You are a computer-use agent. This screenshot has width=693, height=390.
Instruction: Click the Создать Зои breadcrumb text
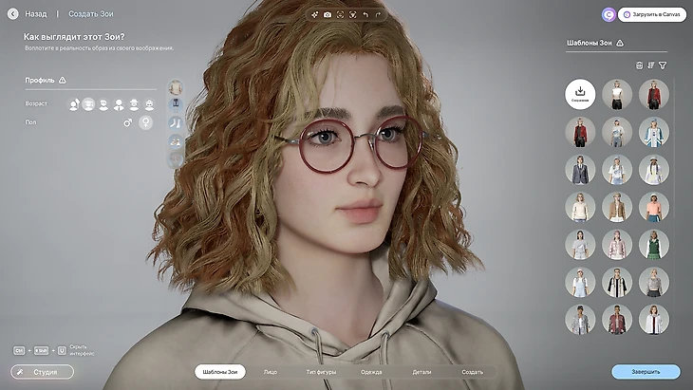pyautogui.click(x=90, y=14)
